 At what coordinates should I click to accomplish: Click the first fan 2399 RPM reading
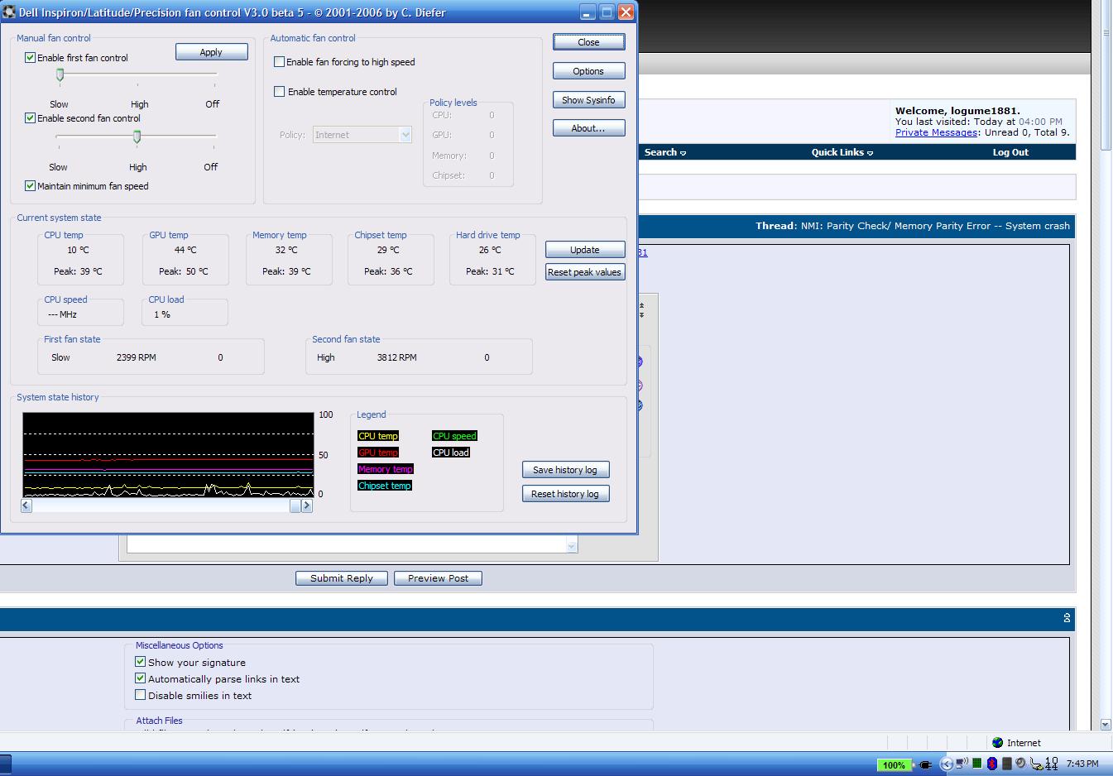click(137, 357)
